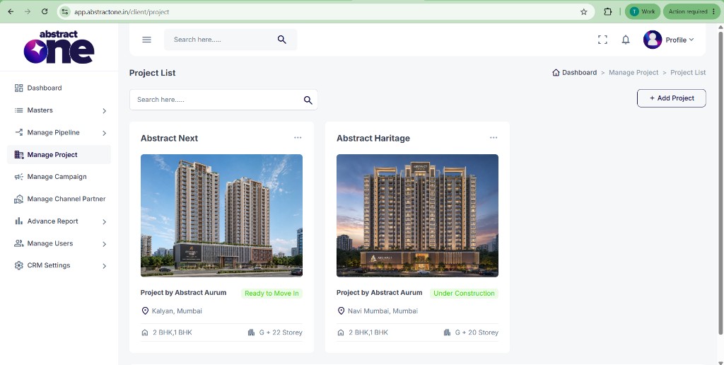The width and height of the screenshot is (724, 365).
Task: Click the Abstract Haritage project title
Action: [x=373, y=138]
